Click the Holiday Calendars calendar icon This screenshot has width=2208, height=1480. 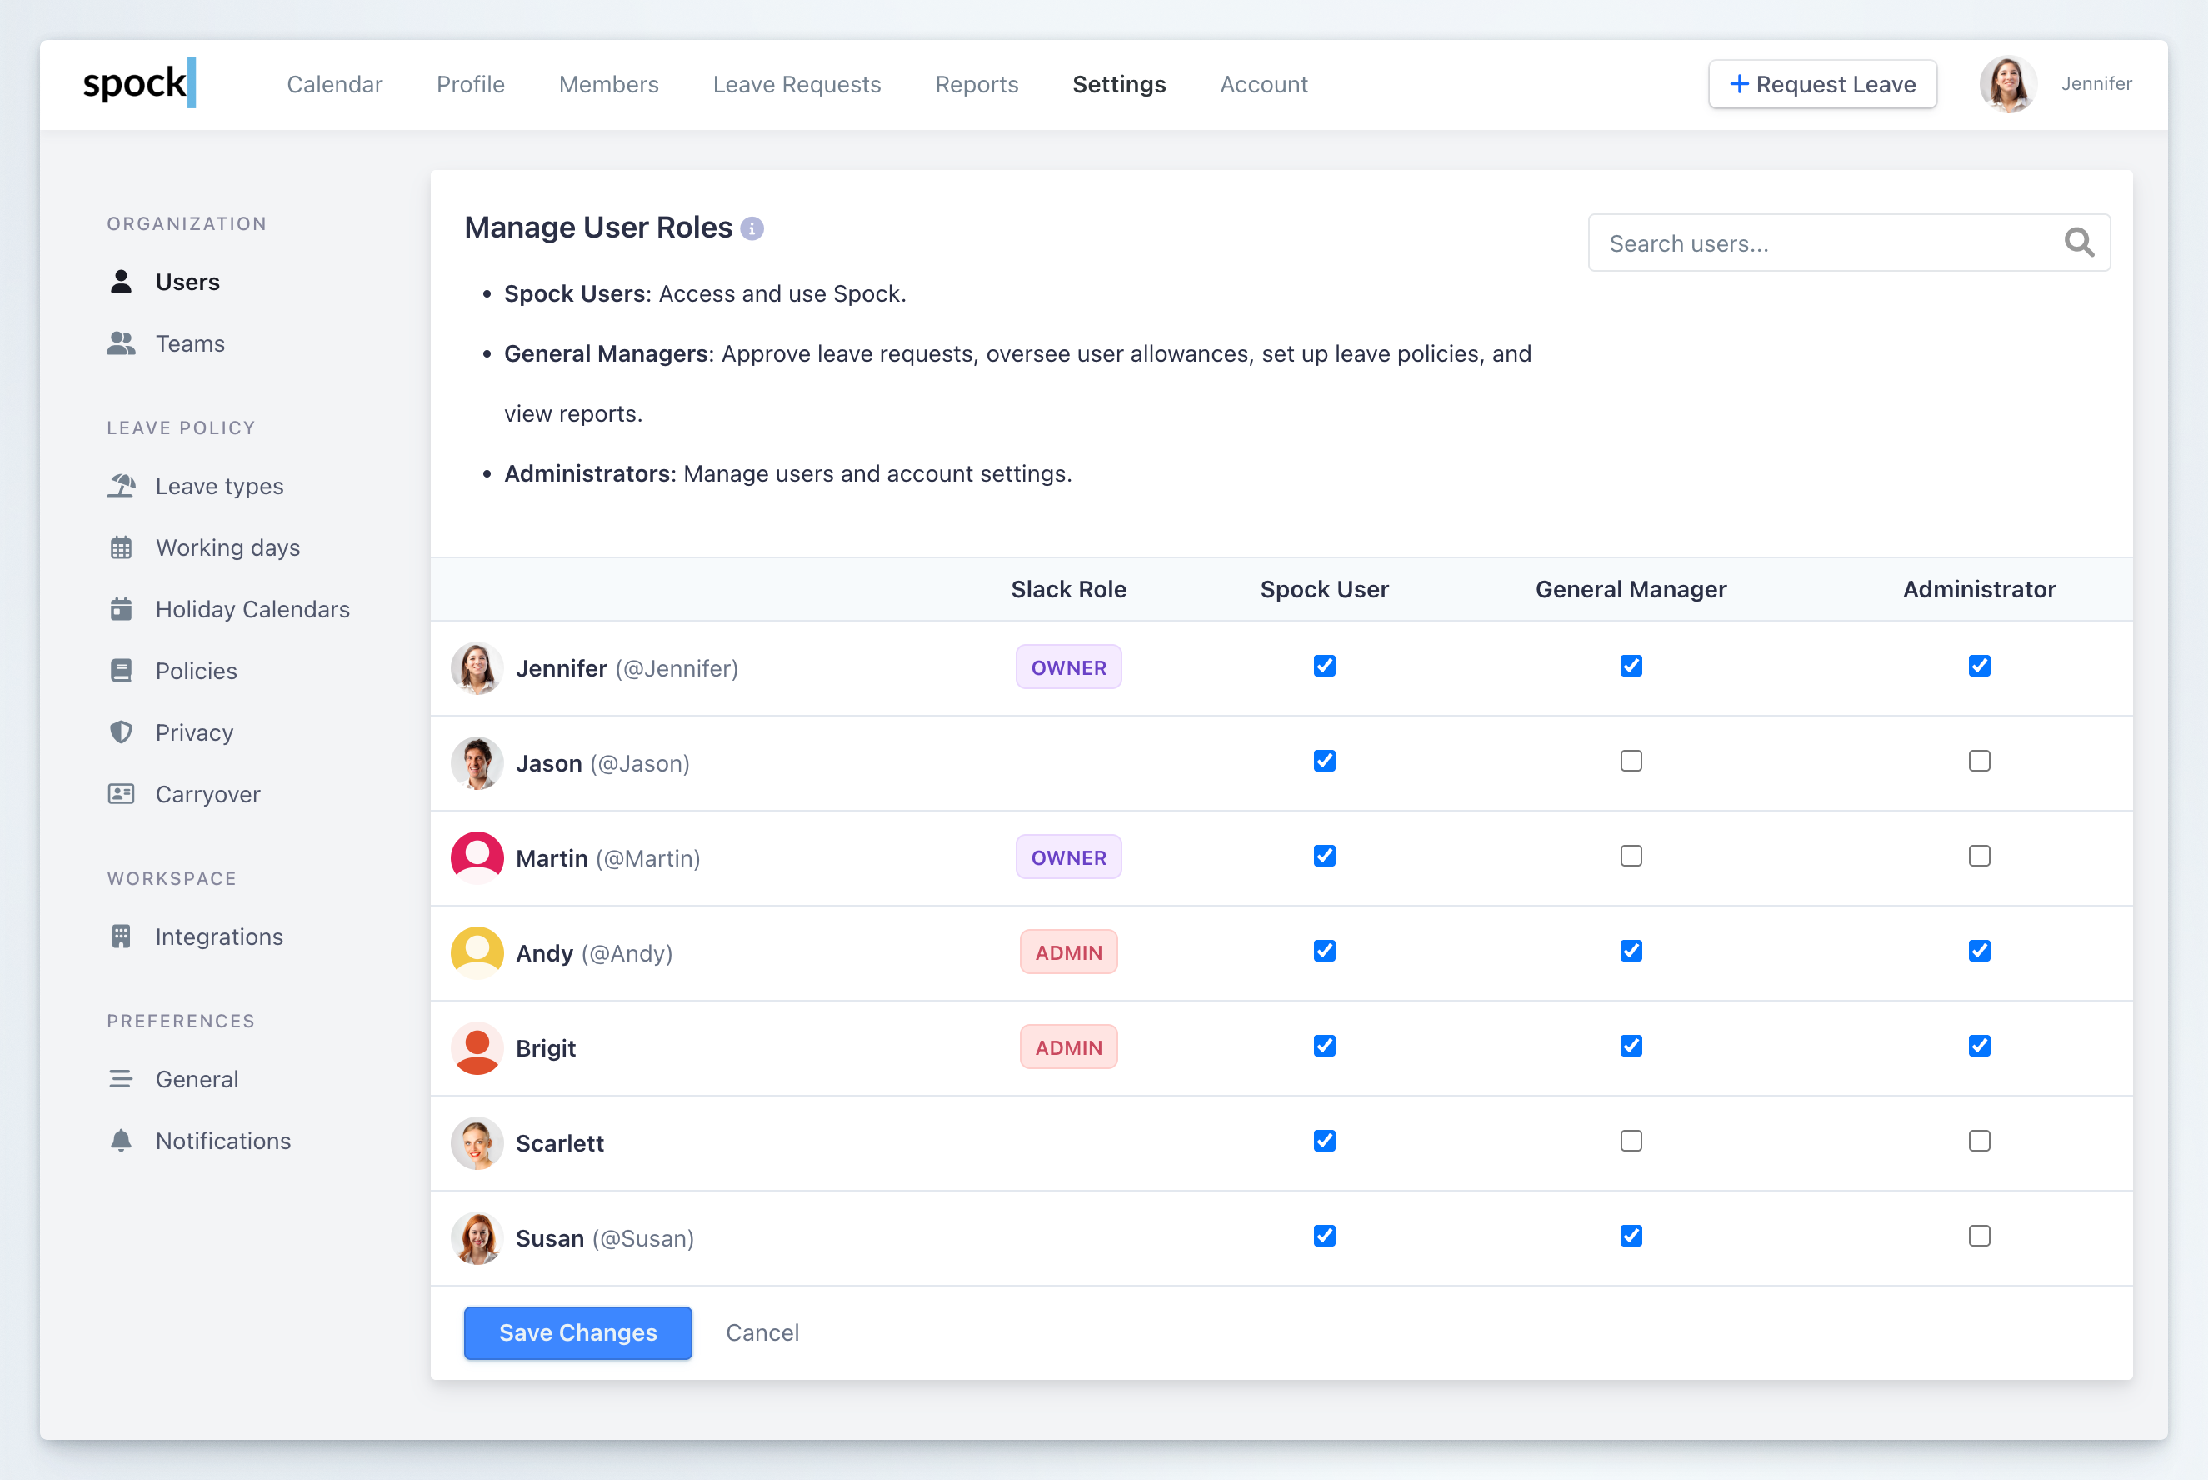[x=121, y=609]
